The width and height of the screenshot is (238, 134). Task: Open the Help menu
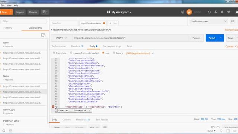click(x=16, y=6)
